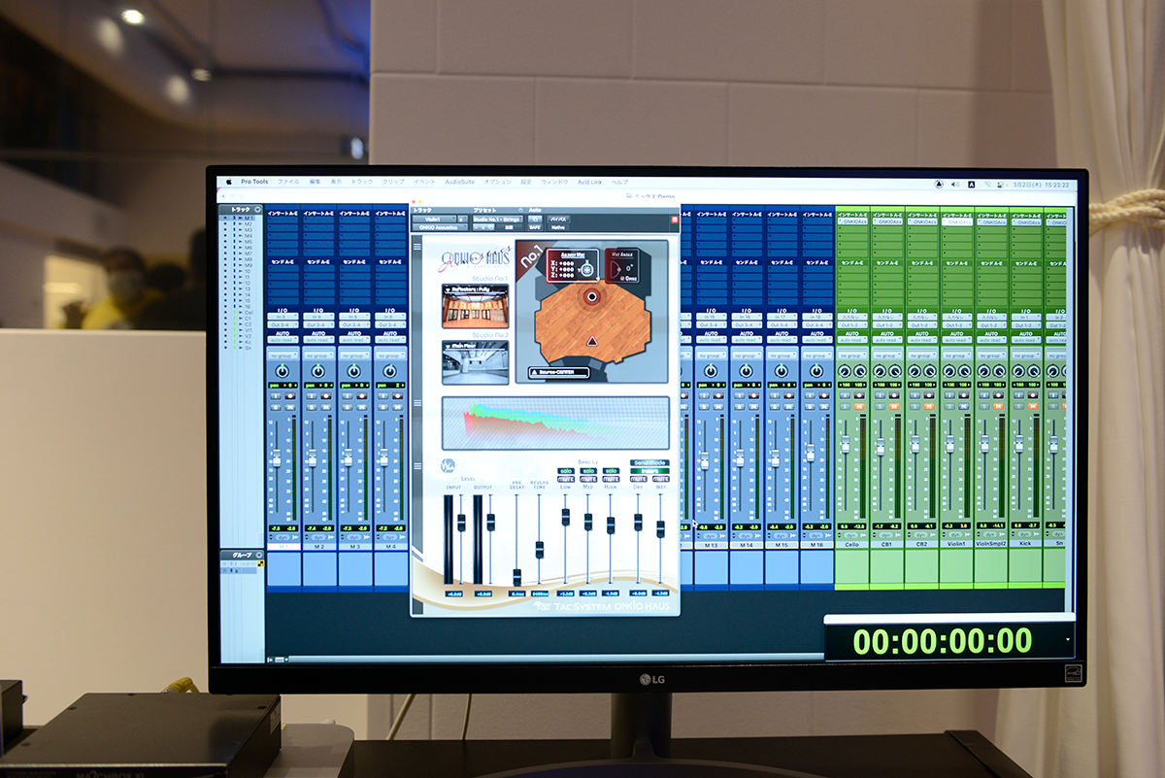The image size is (1165, 778).
Task: Click the SendMode button
Action: click(649, 462)
